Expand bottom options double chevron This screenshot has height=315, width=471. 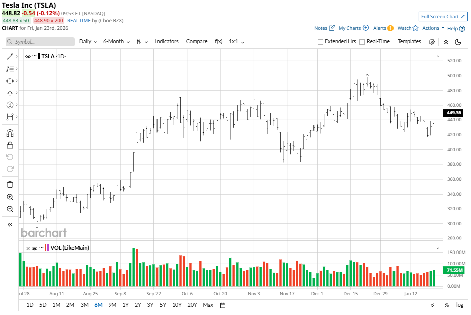coord(432,305)
